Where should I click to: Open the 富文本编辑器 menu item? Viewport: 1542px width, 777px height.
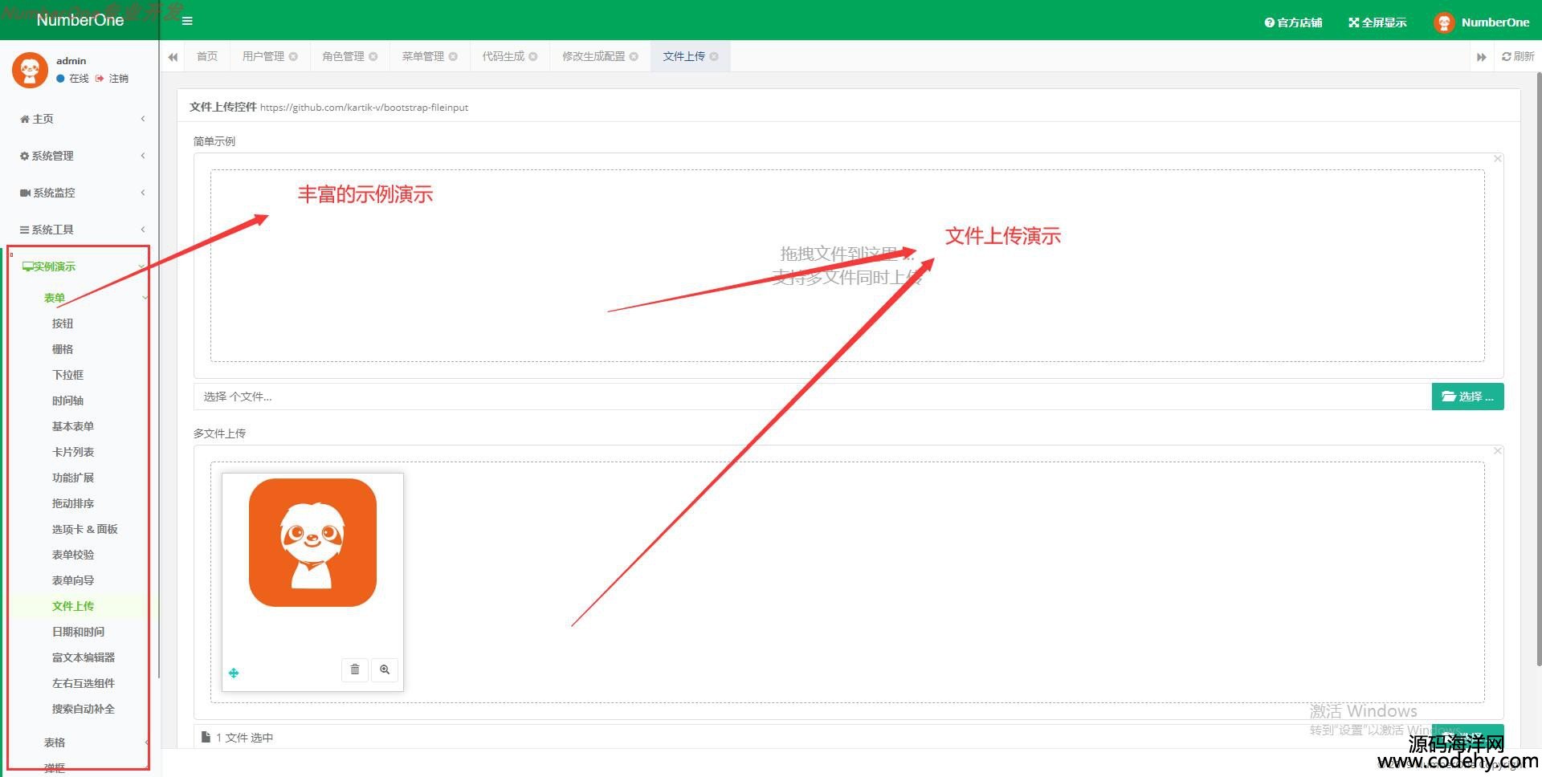click(84, 657)
